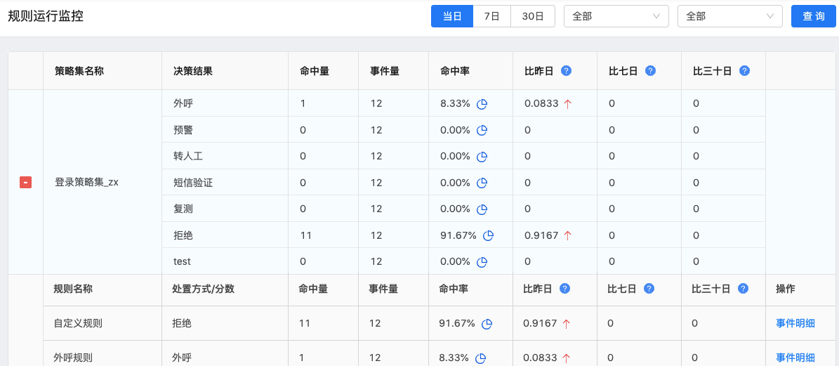Open 事件明细 for 外呼规则
Screen dimensions: 839x366
click(x=795, y=357)
